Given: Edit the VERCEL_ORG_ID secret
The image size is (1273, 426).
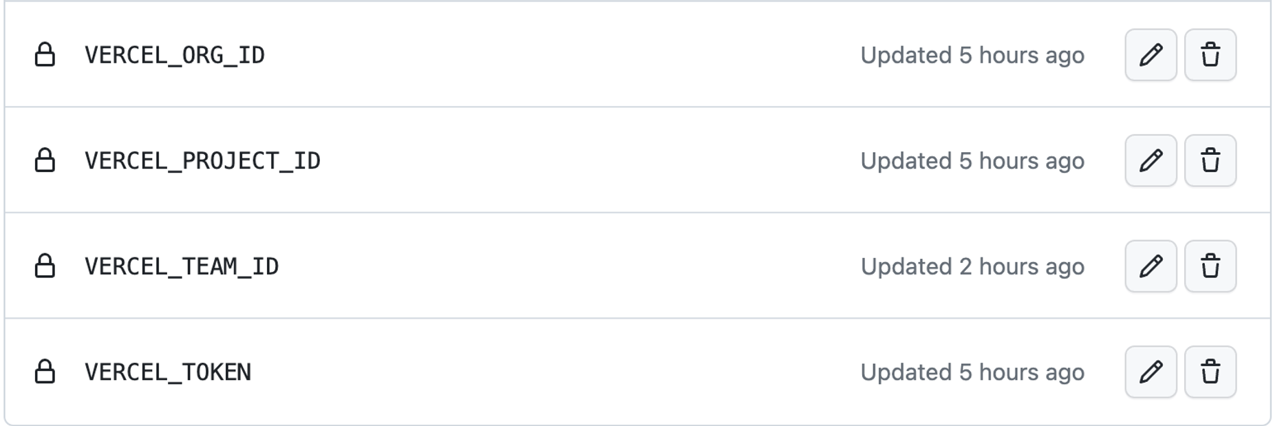Looking at the screenshot, I should click(1151, 55).
